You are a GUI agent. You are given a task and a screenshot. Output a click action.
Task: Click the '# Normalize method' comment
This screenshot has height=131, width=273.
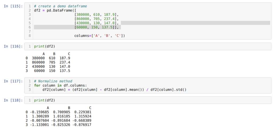pyautogui.click(x=53, y=81)
